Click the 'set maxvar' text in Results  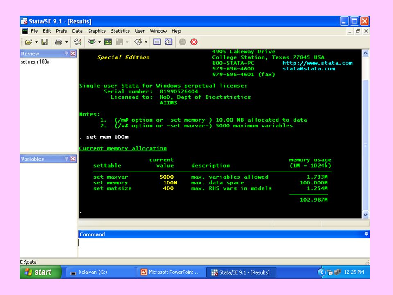tap(111, 177)
